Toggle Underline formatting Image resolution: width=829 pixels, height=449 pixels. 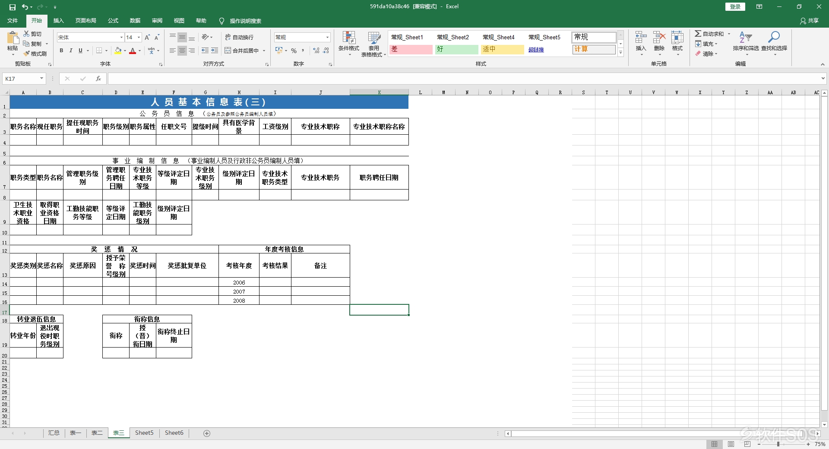[80, 51]
